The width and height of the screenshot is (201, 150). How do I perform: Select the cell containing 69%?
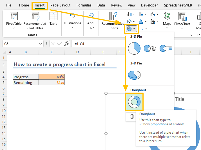pyautogui.click(x=52, y=77)
